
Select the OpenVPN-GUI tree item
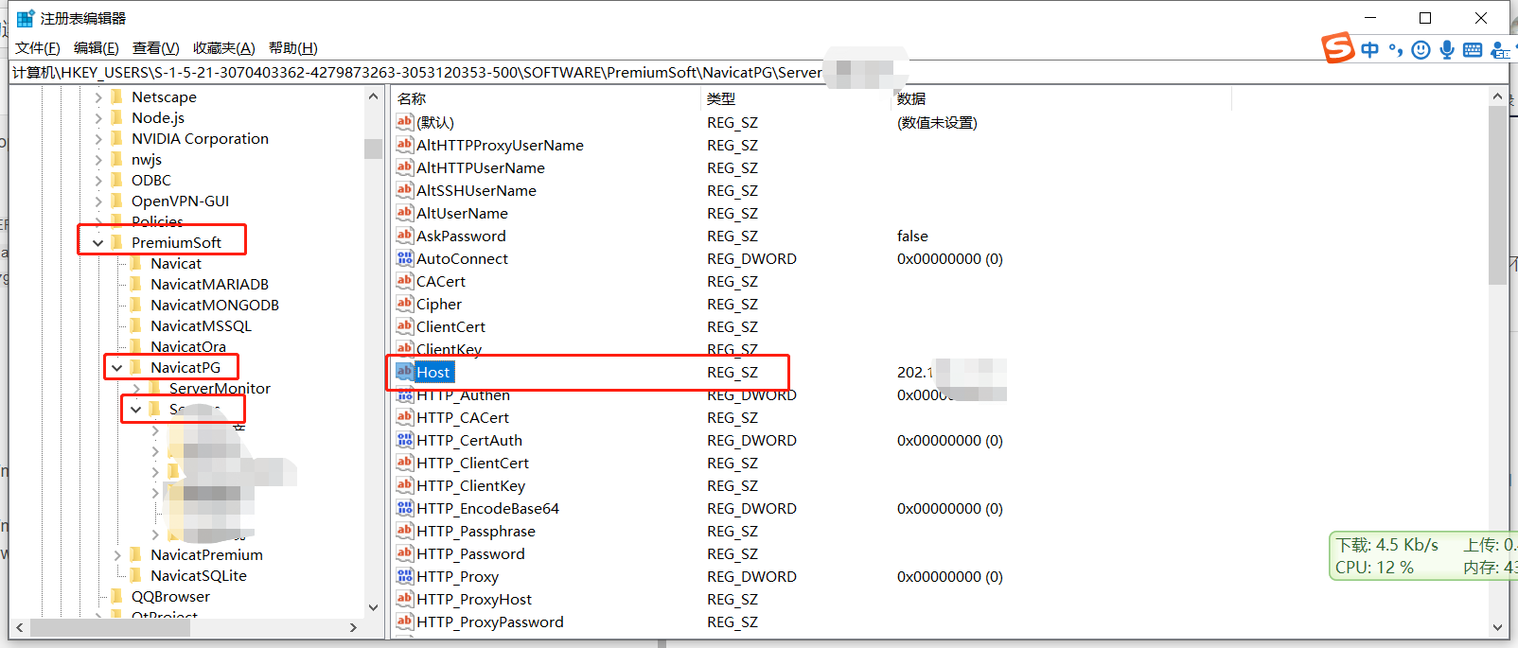(180, 201)
